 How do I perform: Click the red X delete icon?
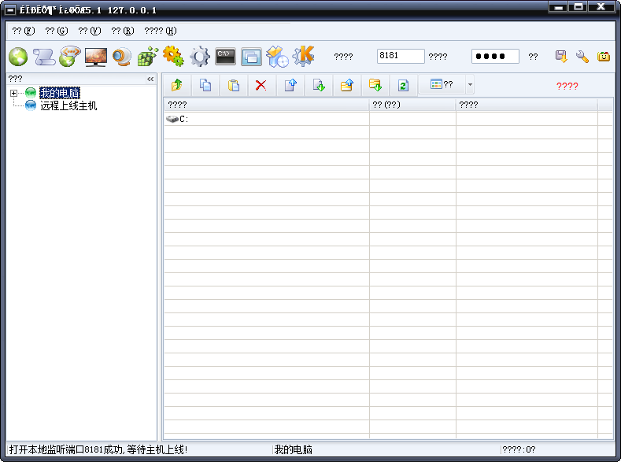click(x=261, y=85)
